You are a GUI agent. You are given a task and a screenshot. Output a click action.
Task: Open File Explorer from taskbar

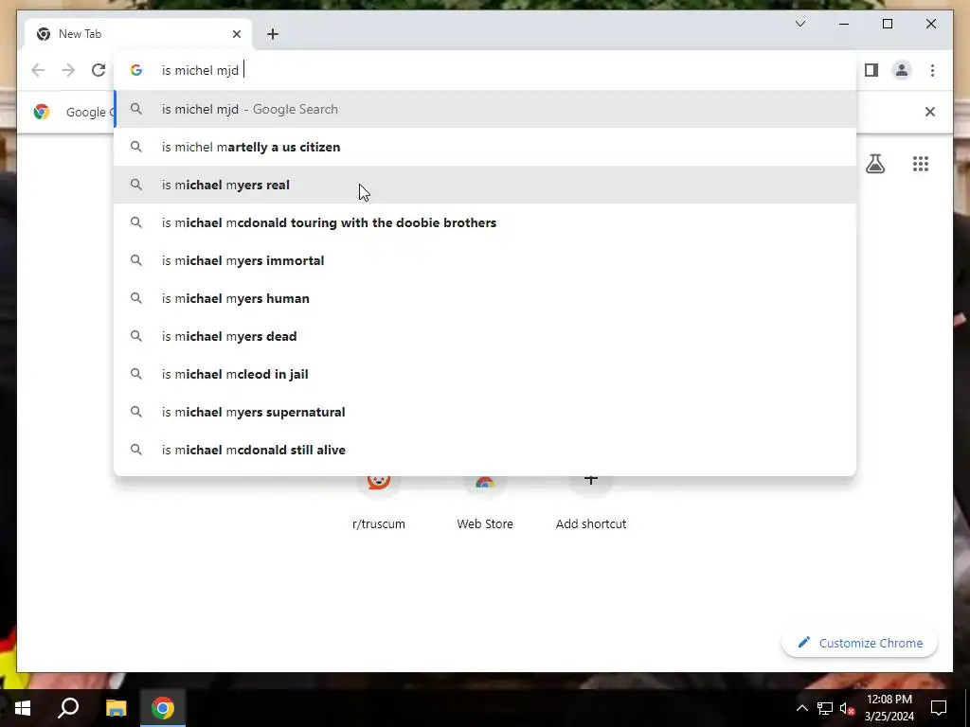(x=116, y=708)
